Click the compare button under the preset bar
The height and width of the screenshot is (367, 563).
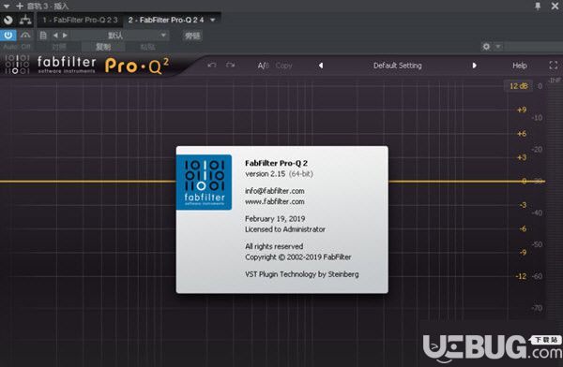[59, 47]
